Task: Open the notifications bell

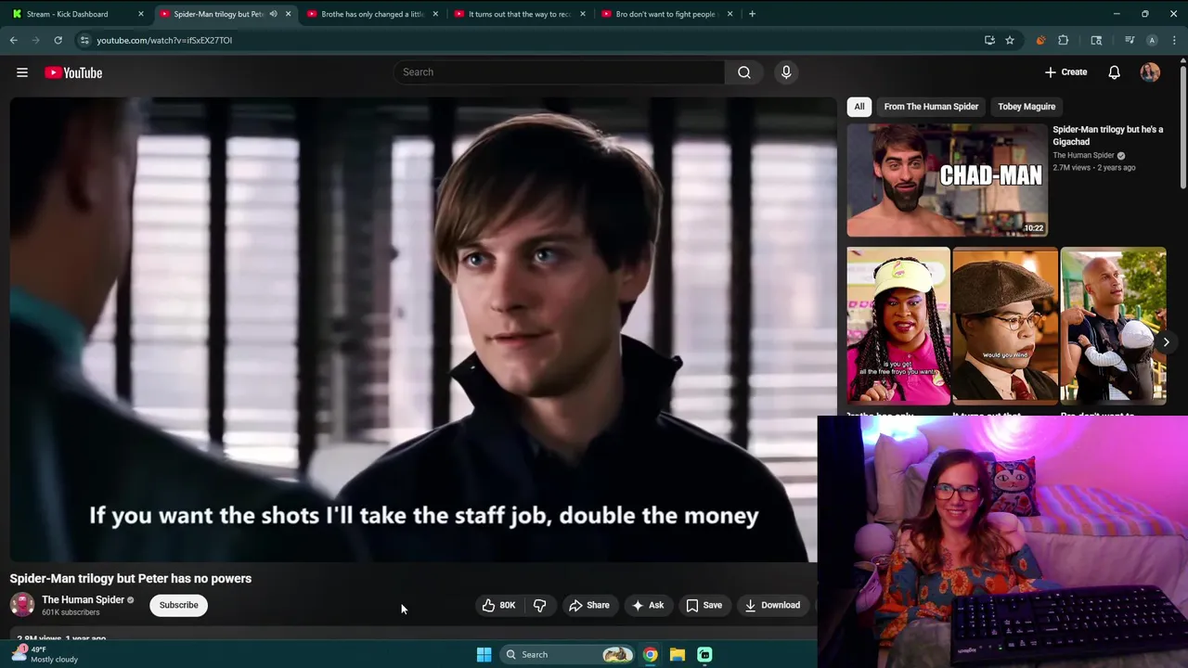Action: pos(1114,72)
